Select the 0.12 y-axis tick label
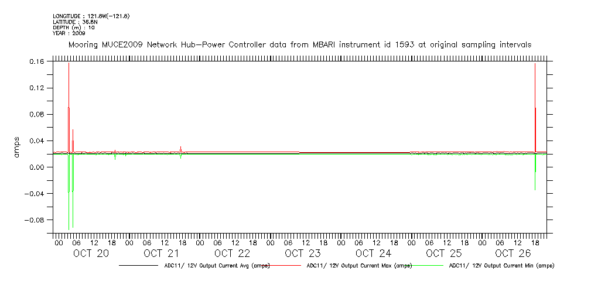 coord(36,88)
